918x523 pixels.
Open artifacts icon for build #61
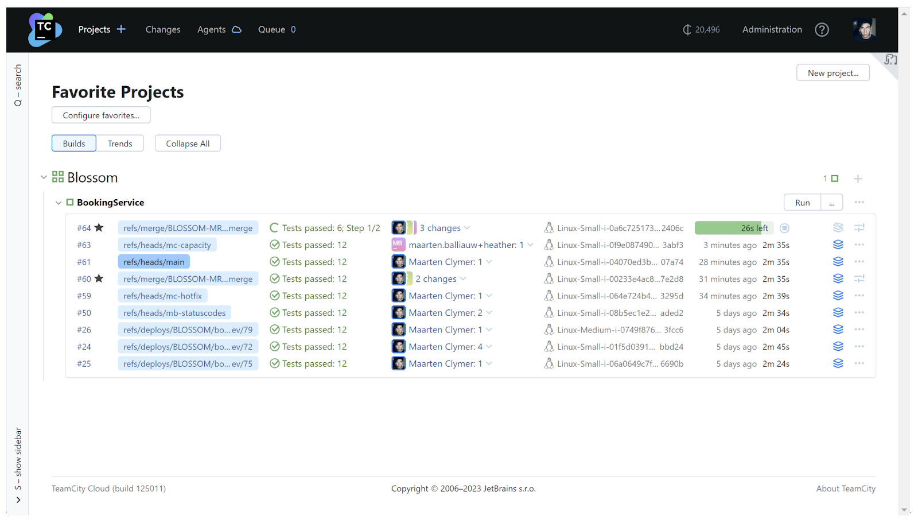tap(838, 262)
